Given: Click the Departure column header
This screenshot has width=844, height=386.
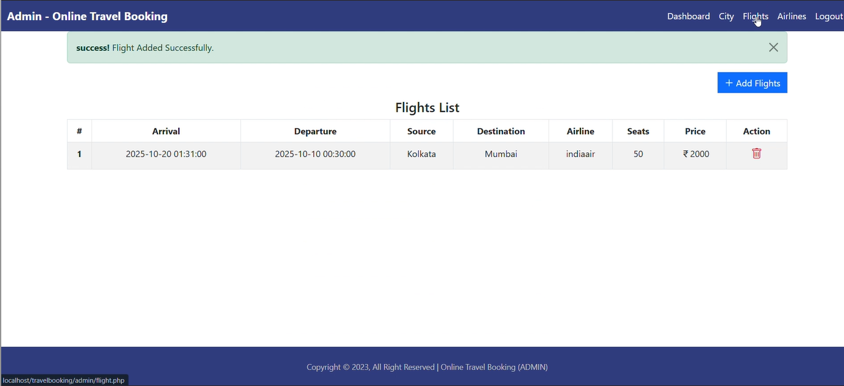Looking at the screenshot, I should point(315,131).
